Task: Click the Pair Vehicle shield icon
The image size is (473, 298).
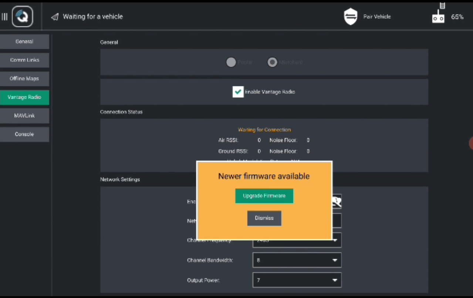Action: (351, 17)
